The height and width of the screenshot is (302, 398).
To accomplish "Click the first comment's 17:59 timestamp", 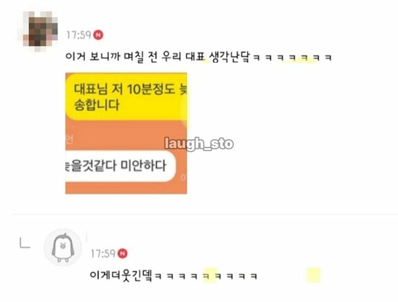I will (79, 35).
